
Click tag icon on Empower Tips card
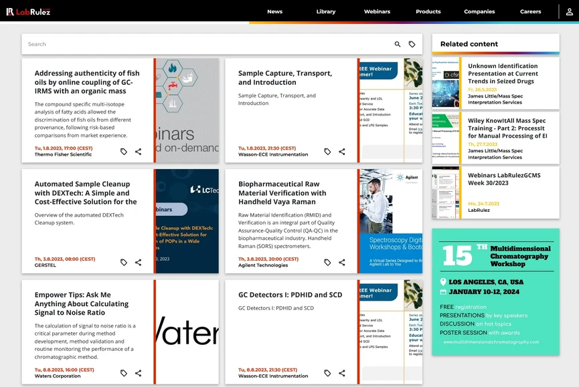click(124, 373)
